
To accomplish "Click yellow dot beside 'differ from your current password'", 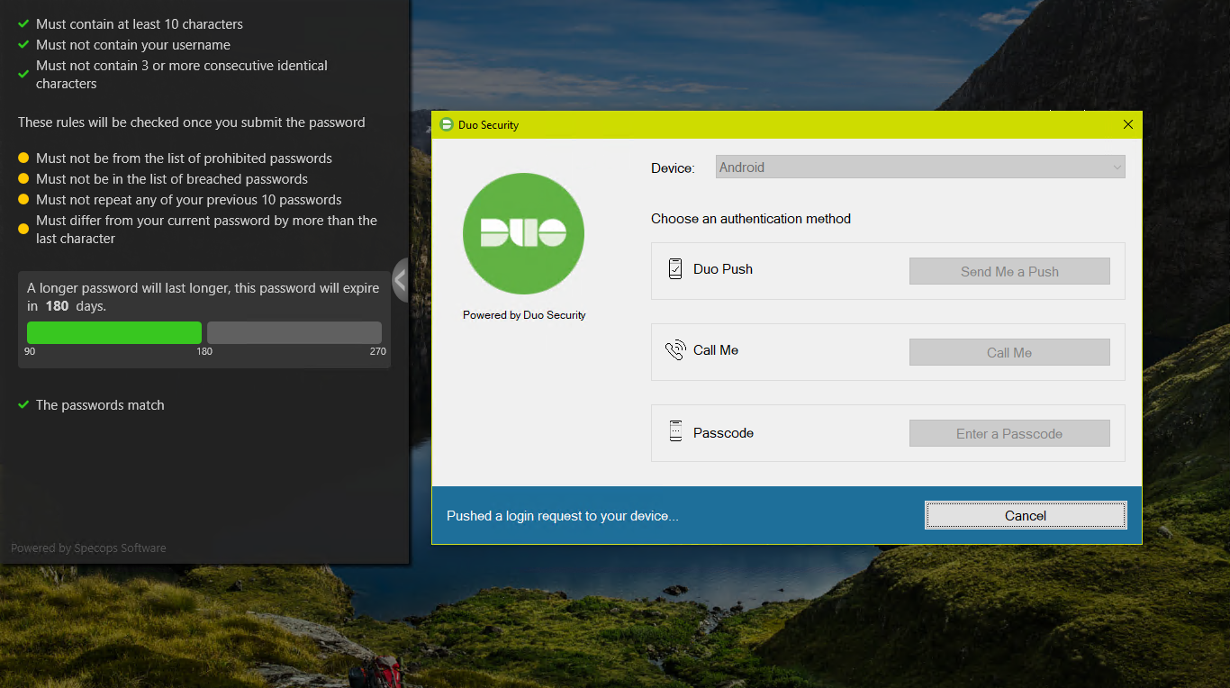I will tap(23, 229).
